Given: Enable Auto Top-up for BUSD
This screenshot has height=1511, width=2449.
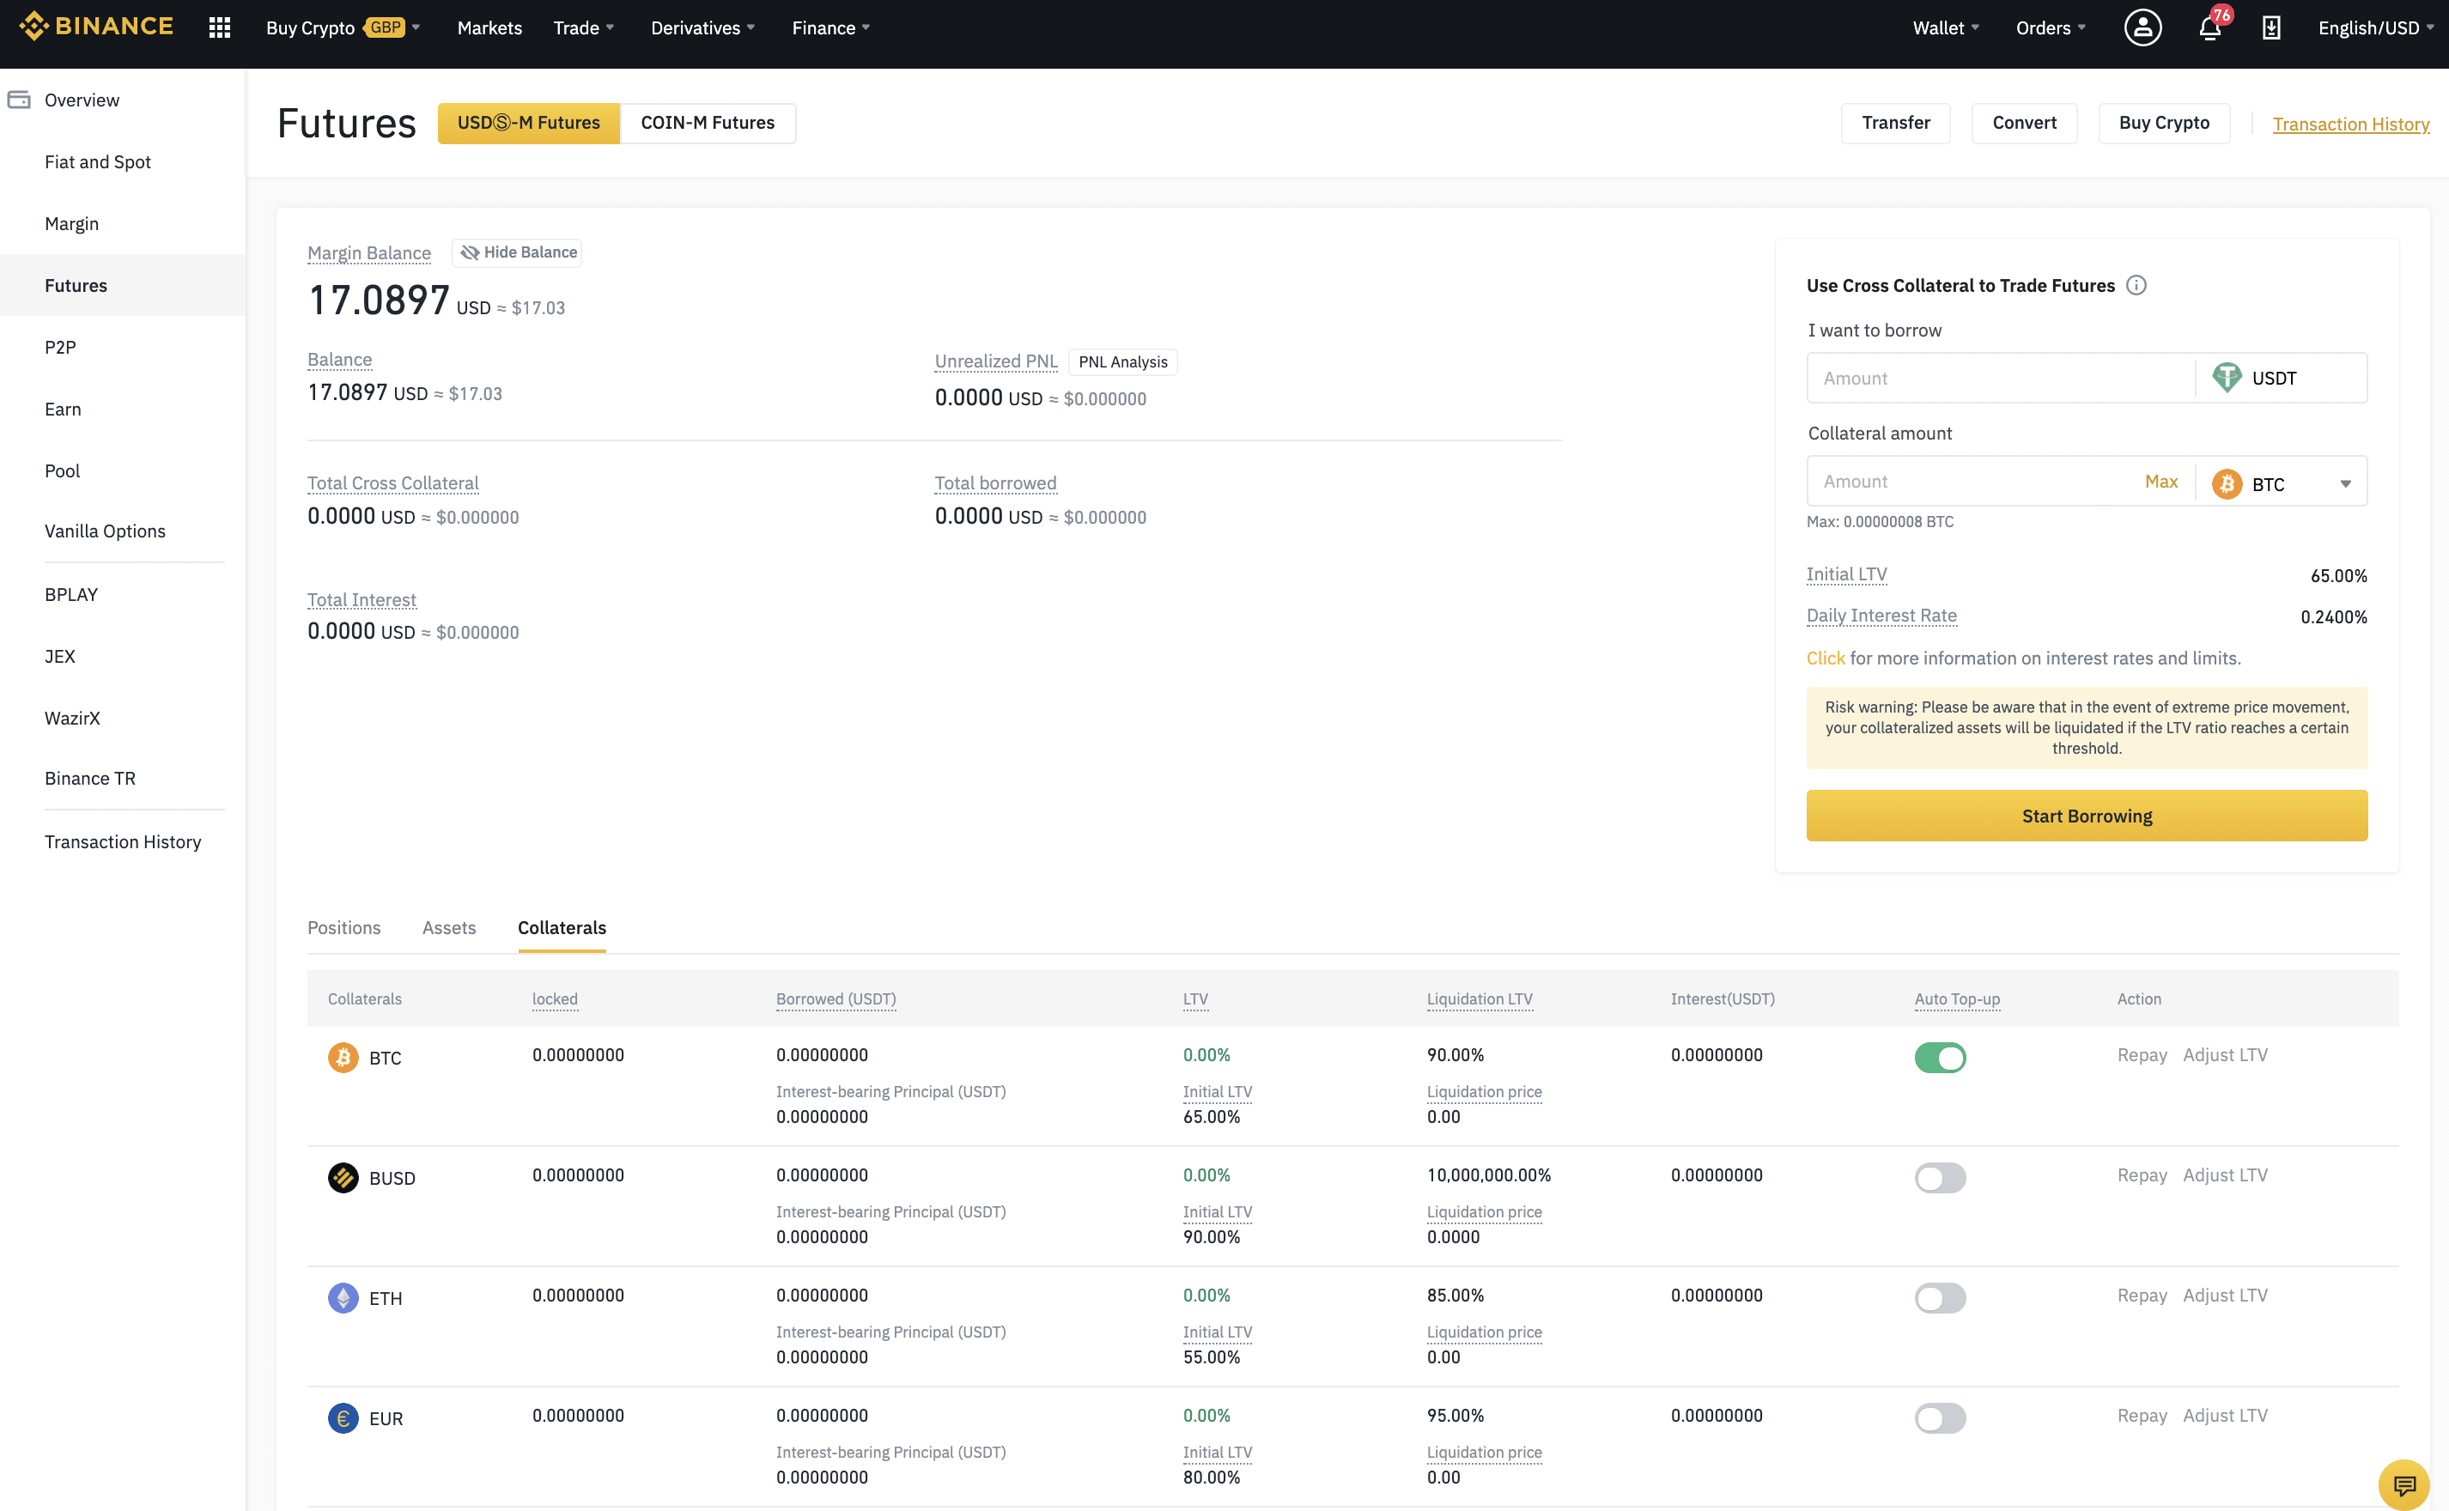Looking at the screenshot, I should [x=1939, y=1177].
